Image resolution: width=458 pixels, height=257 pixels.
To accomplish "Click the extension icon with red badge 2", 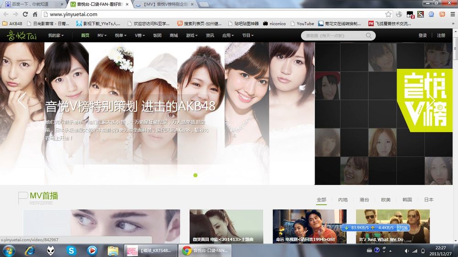I will click(410, 15).
